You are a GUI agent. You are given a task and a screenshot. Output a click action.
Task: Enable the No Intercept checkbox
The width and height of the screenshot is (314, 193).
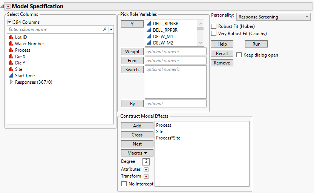coord(124,184)
